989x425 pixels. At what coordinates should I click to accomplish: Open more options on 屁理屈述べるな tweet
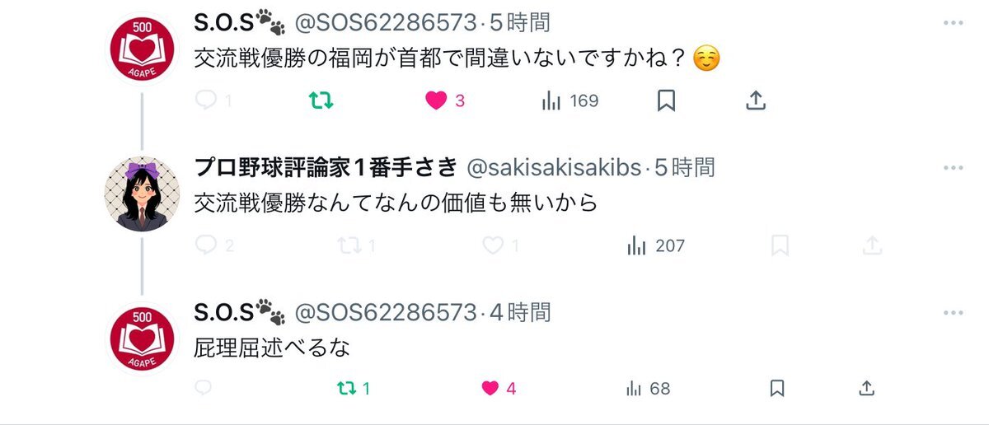[x=953, y=313]
